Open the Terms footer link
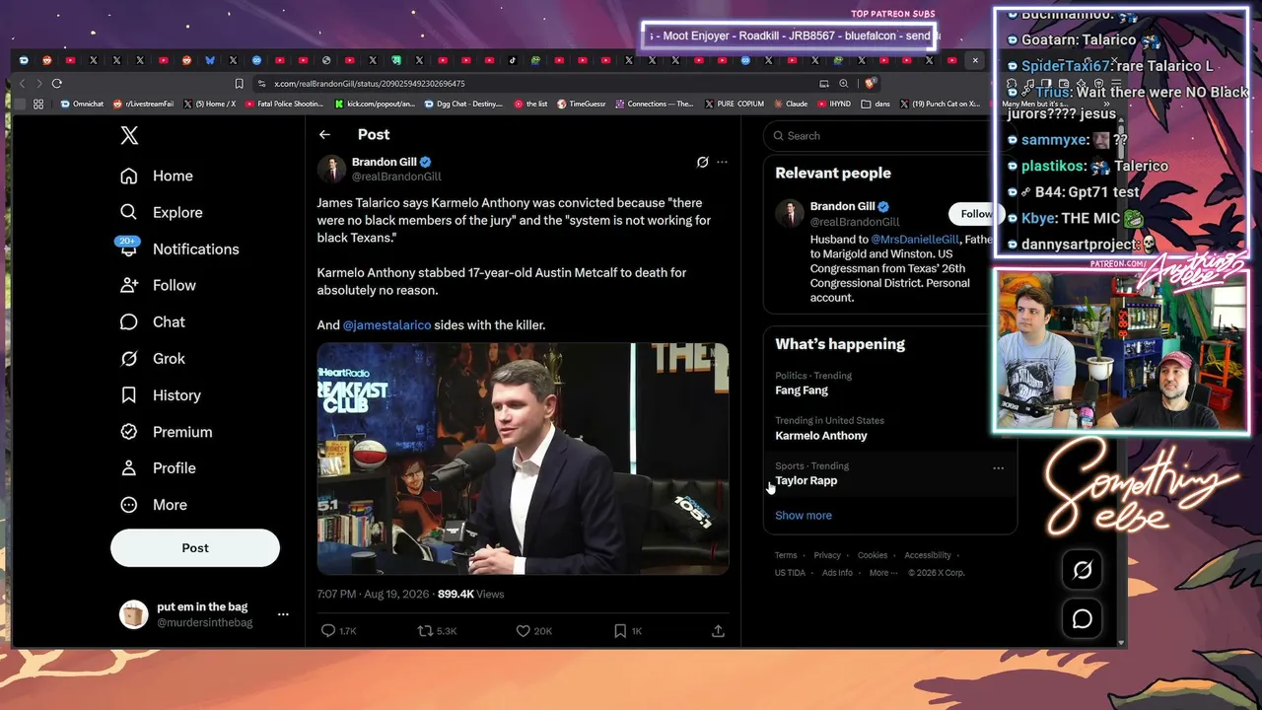 pyautogui.click(x=786, y=555)
